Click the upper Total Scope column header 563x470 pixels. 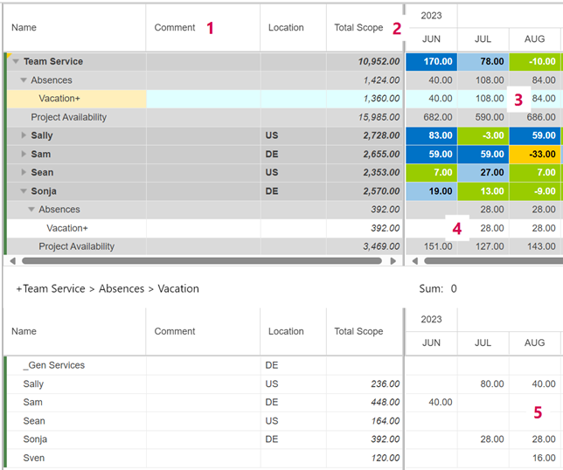point(358,28)
